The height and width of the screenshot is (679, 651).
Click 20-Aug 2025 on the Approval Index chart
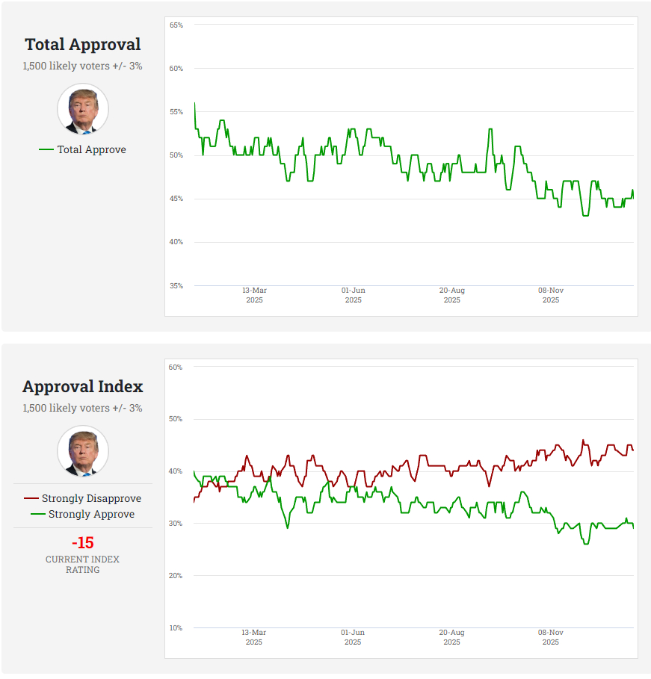[452, 637]
